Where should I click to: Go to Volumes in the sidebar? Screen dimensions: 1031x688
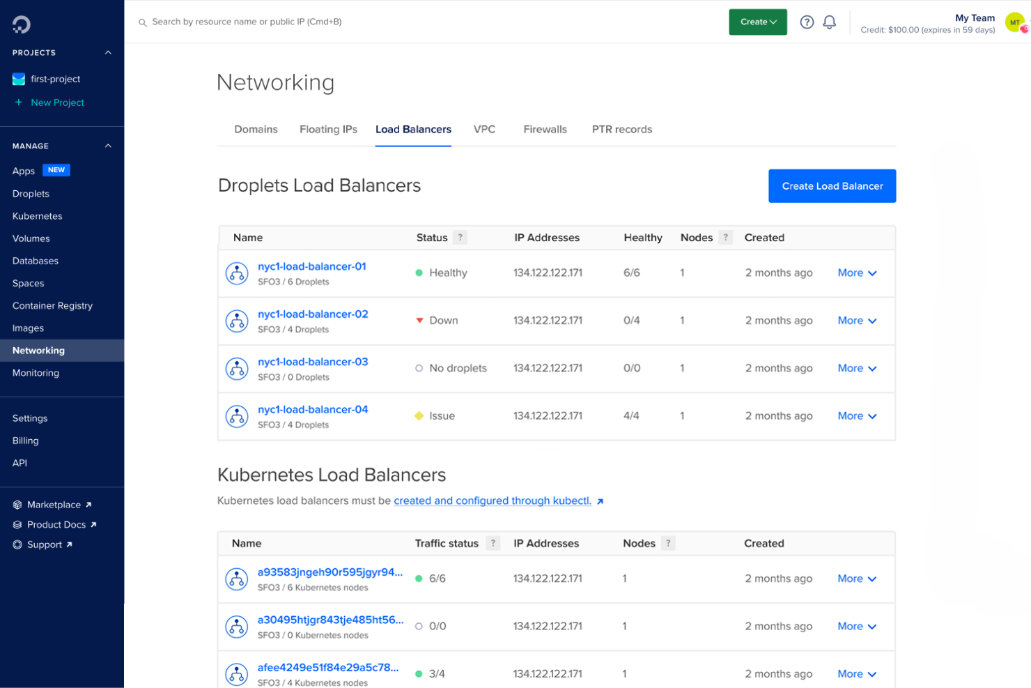(x=31, y=238)
